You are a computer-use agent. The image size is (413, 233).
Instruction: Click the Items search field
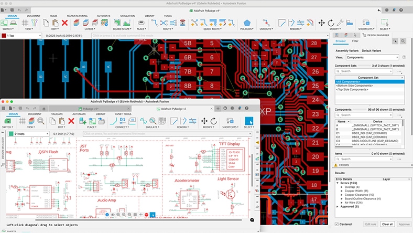click(x=364, y=159)
